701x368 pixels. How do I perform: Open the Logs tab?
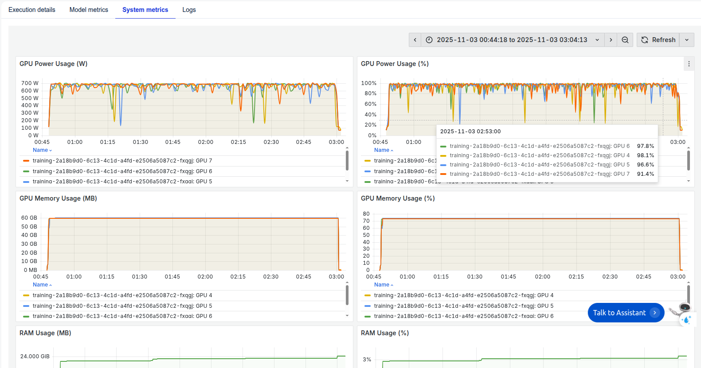coord(189,10)
